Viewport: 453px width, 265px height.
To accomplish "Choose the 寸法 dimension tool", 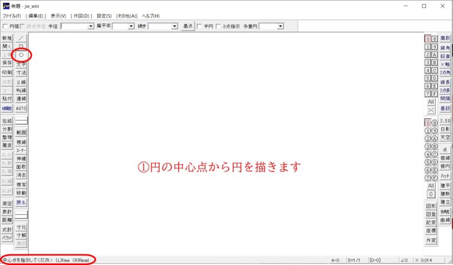I will tap(21, 72).
